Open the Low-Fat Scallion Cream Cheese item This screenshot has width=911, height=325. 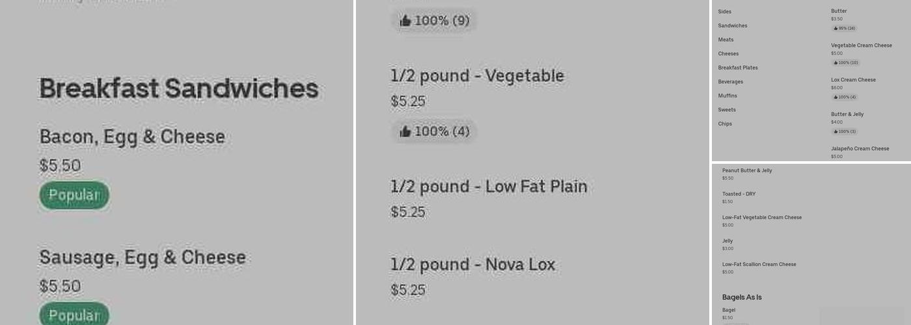click(x=759, y=265)
